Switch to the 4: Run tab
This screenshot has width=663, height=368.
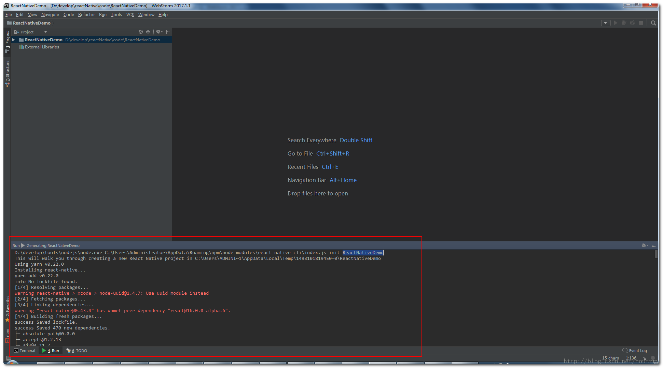click(x=51, y=351)
